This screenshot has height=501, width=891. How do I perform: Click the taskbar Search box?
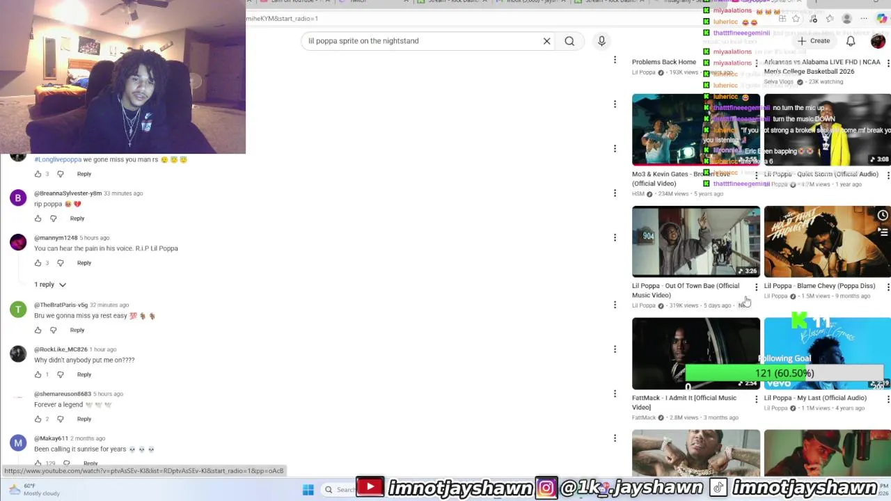coord(340,490)
